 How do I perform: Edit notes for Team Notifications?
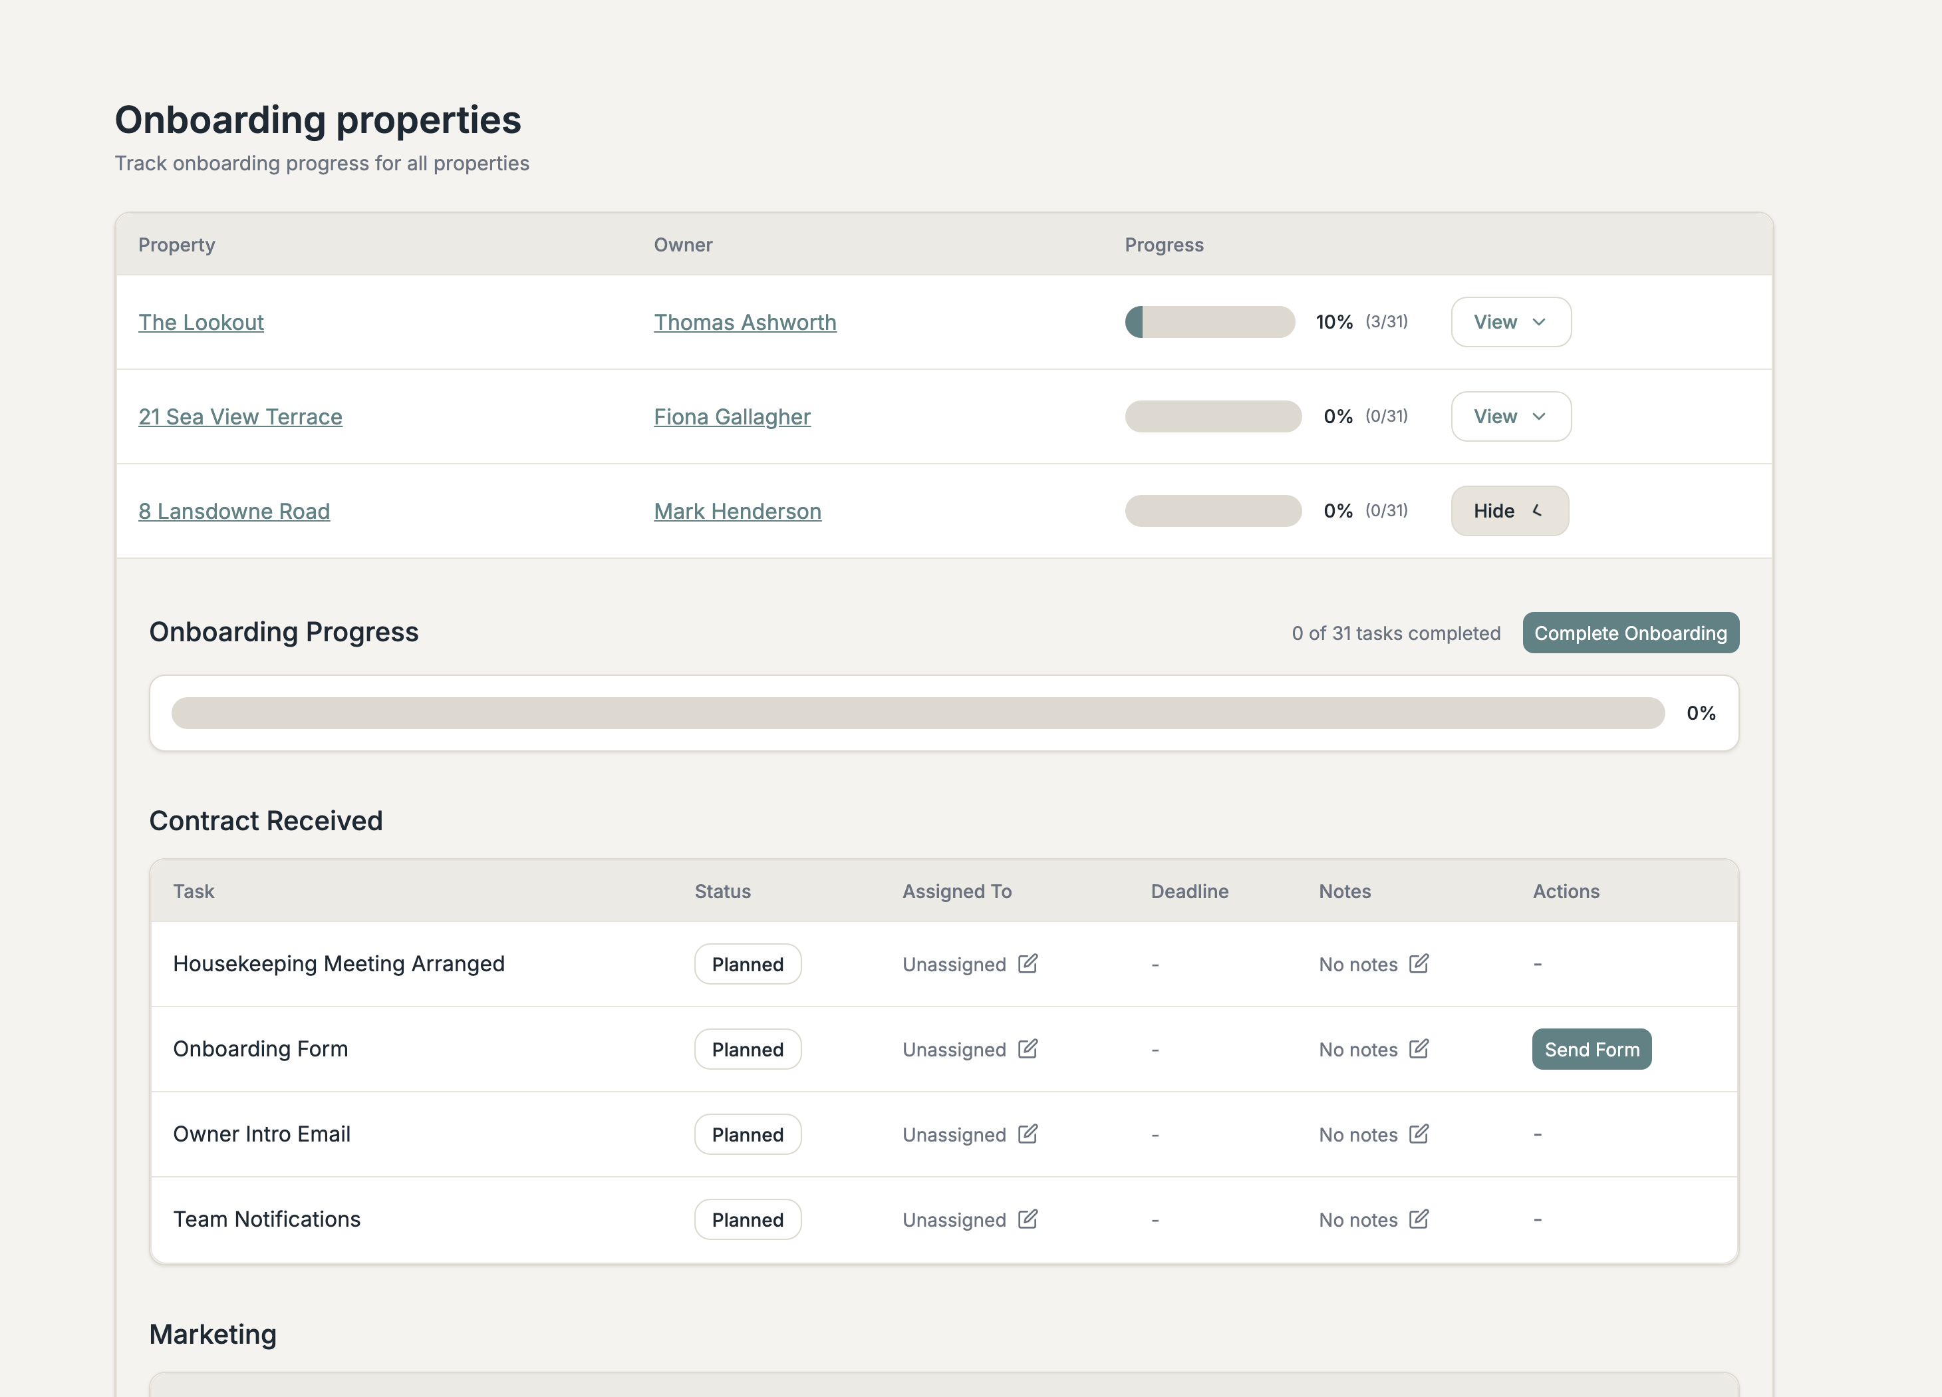click(1420, 1219)
